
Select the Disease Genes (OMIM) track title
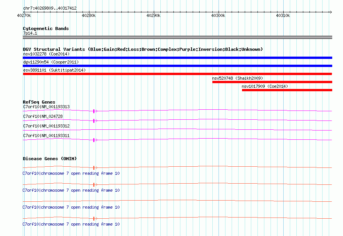tap(50, 159)
